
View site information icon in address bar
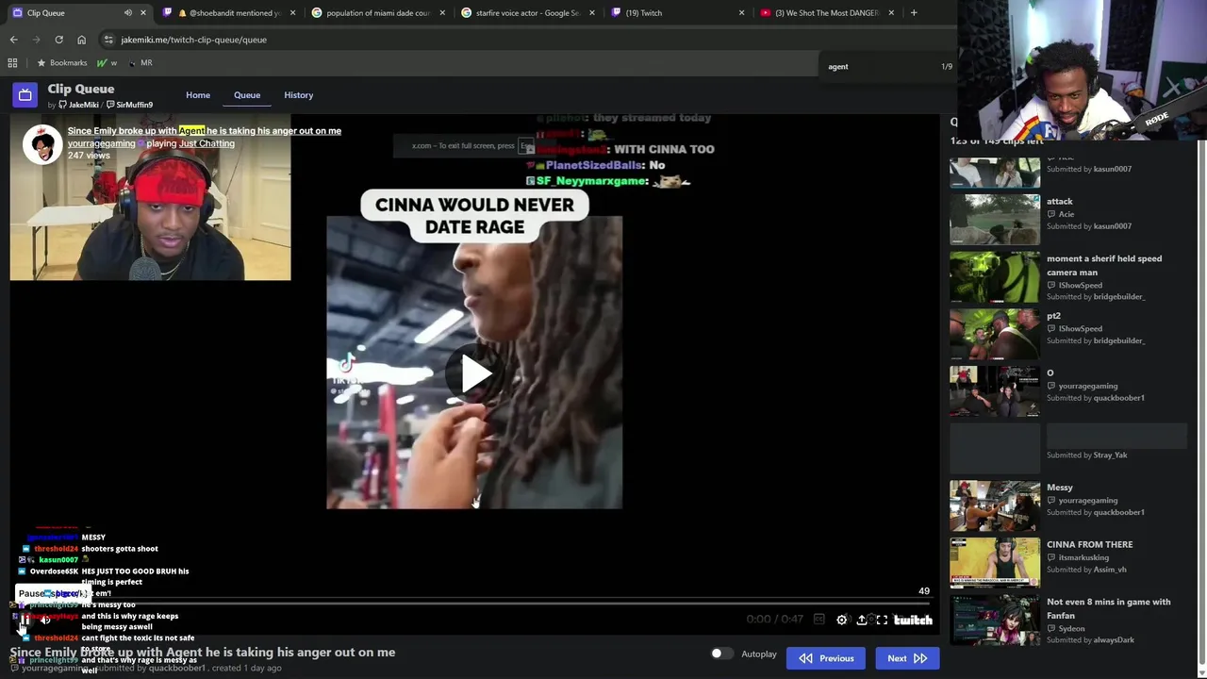(x=108, y=40)
